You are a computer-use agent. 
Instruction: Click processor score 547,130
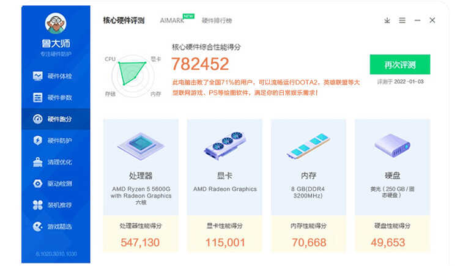(140, 243)
